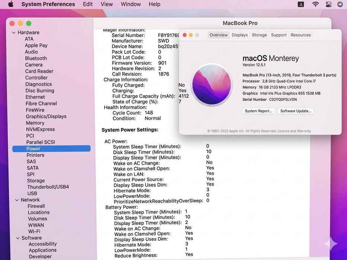Select NVMExpress in the sidebar
Viewport: 347px width, 260px height.
(x=40, y=129)
